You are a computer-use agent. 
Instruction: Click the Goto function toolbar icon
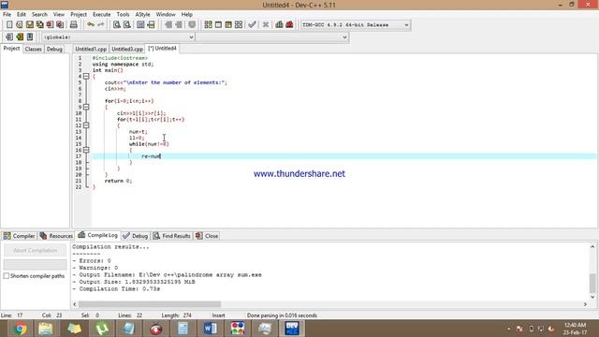pyautogui.click(x=140, y=25)
